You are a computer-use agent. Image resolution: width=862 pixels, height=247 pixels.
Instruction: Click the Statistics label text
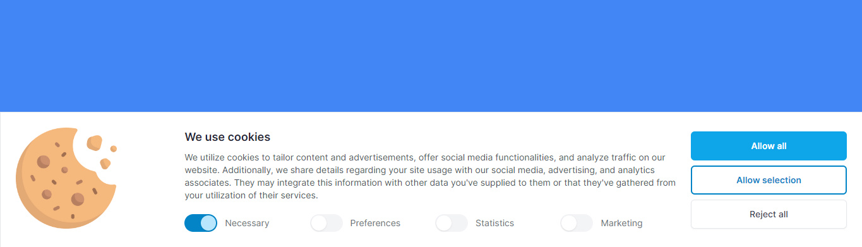[494, 223]
